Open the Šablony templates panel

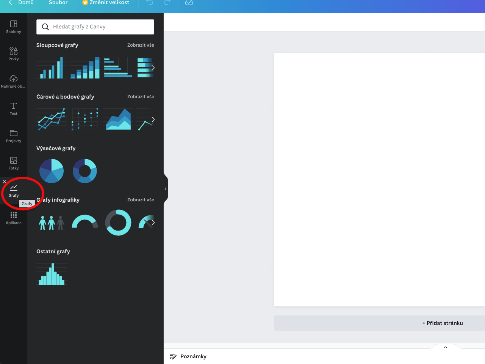coord(14,27)
